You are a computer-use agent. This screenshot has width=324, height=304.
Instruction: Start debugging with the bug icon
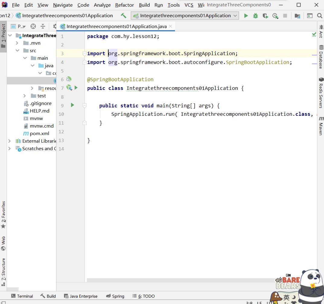(256, 16)
